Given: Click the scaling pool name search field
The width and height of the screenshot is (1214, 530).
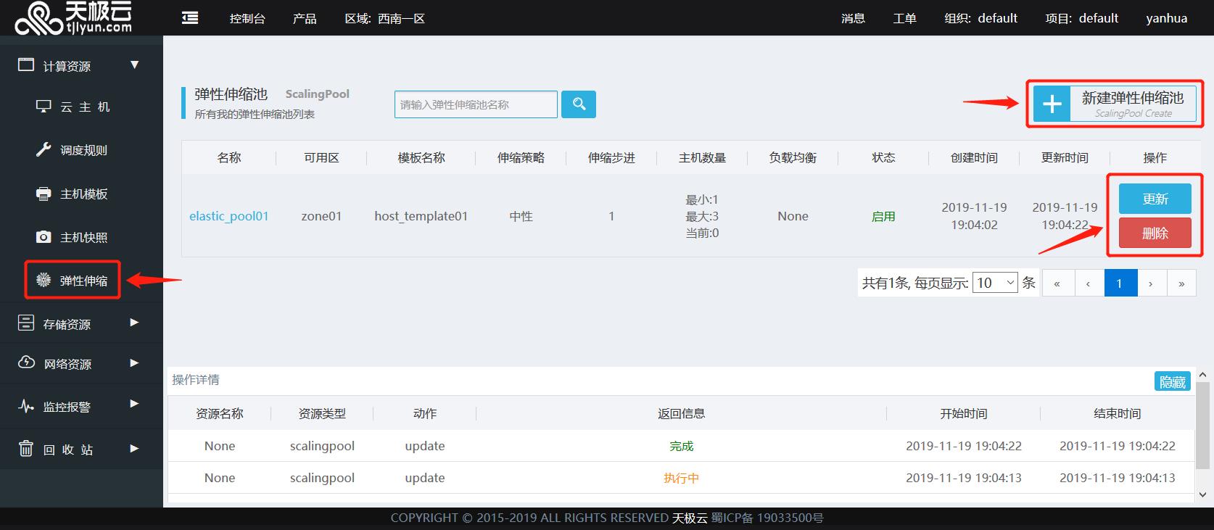Looking at the screenshot, I should coord(476,104).
